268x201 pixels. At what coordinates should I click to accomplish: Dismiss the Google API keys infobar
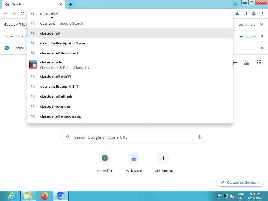pyautogui.click(x=262, y=24)
